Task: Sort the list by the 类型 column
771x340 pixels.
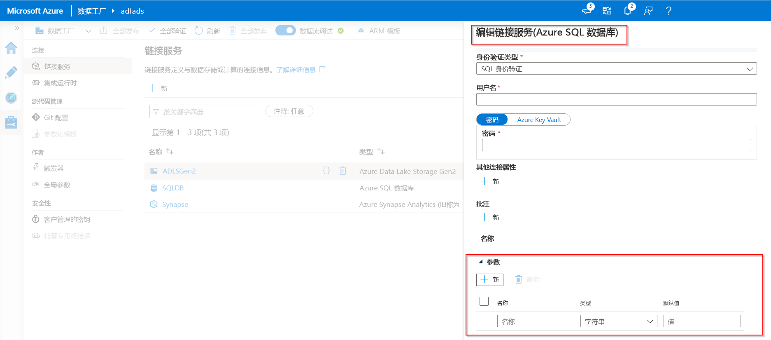Action: [372, 152]
